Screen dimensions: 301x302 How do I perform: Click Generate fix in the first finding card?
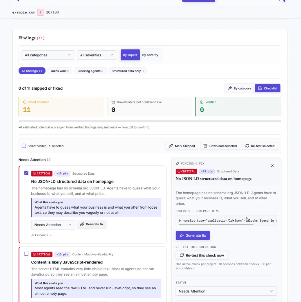tap(92, 224)
